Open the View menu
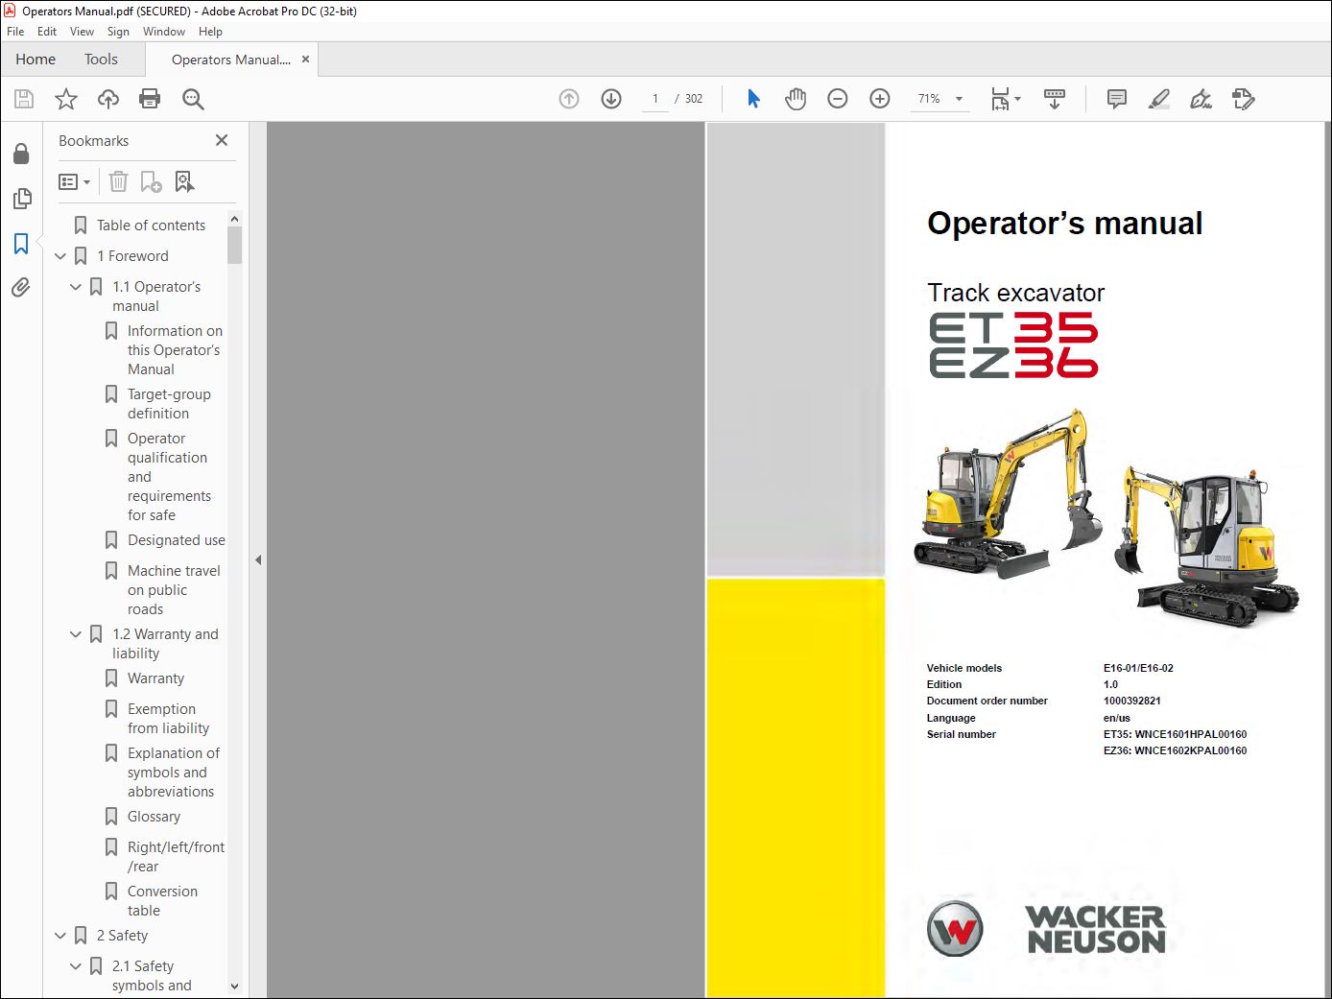The width and height of the screenshot is (1332, 999). click(x=83, y=32)
